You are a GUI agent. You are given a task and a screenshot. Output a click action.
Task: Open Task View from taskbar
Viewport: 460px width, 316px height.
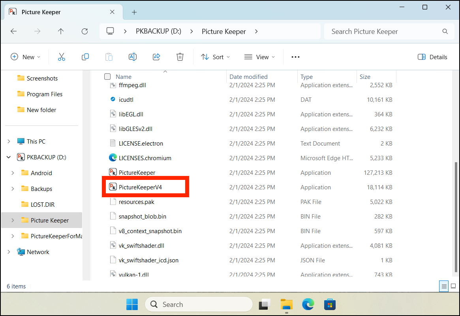tap(264, 304)
